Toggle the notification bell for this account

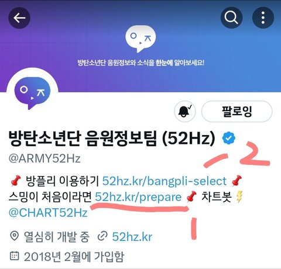[185, 111]
